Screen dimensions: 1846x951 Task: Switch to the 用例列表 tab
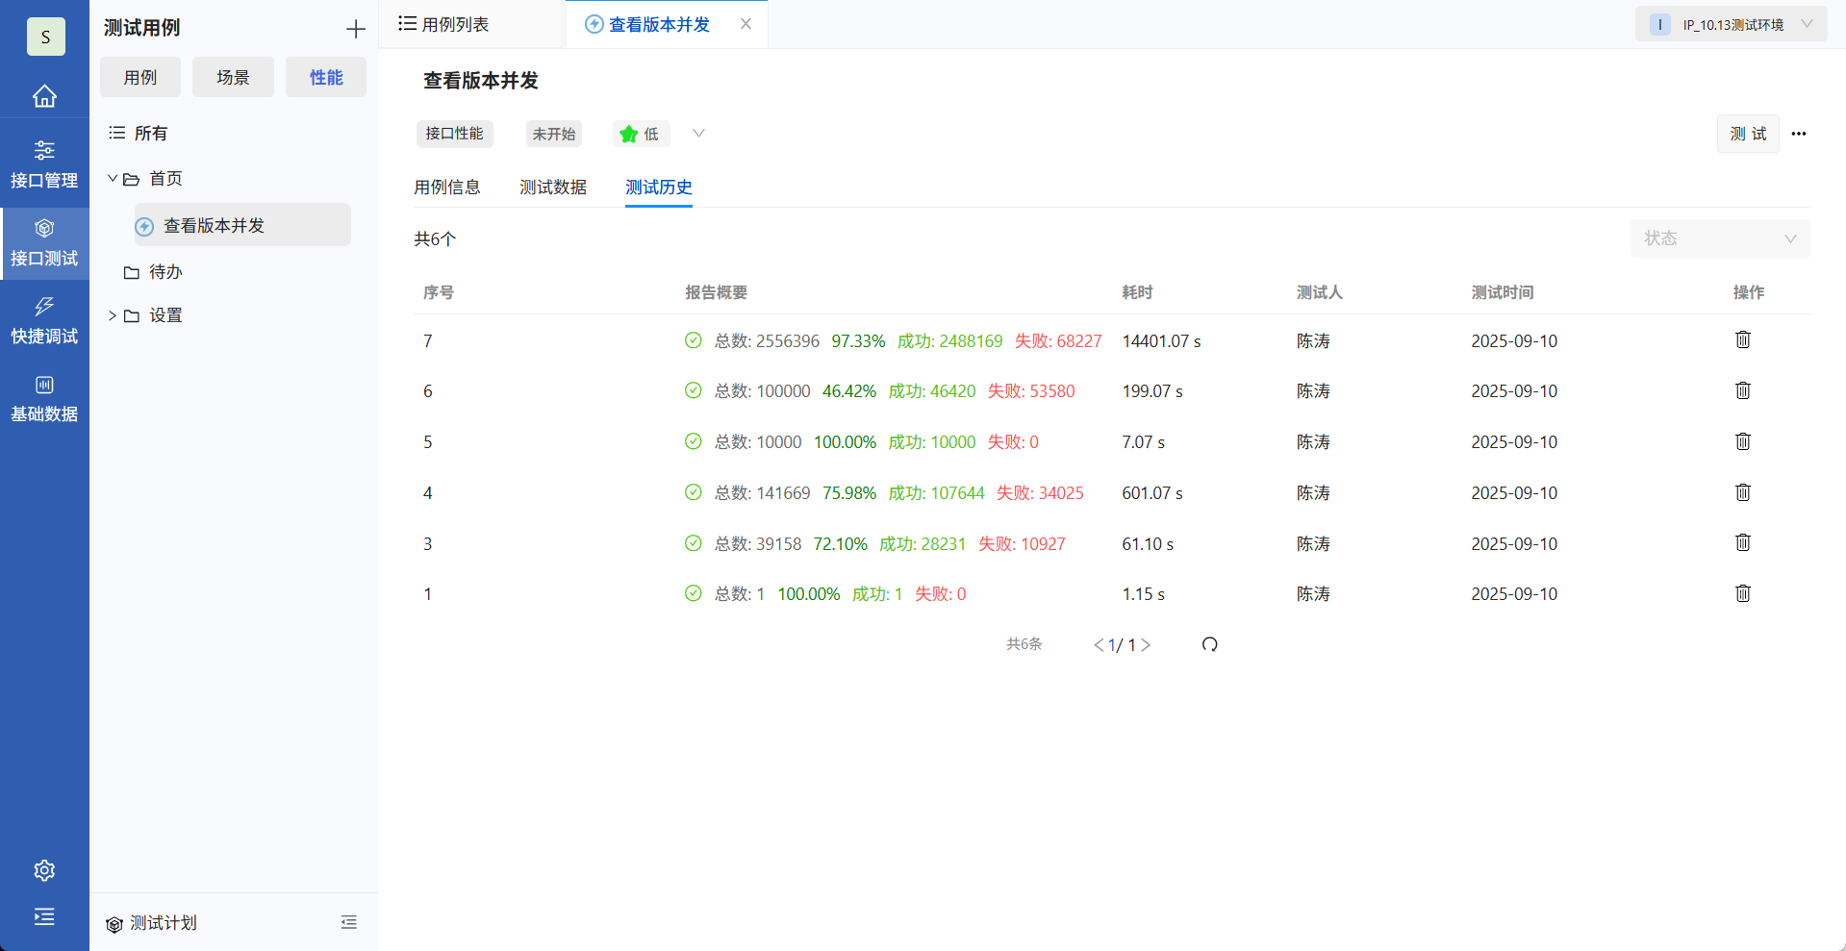pos(453,23)
